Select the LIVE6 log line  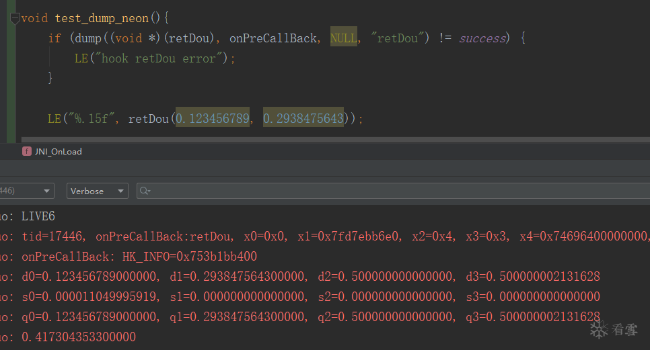click(47, 216)
